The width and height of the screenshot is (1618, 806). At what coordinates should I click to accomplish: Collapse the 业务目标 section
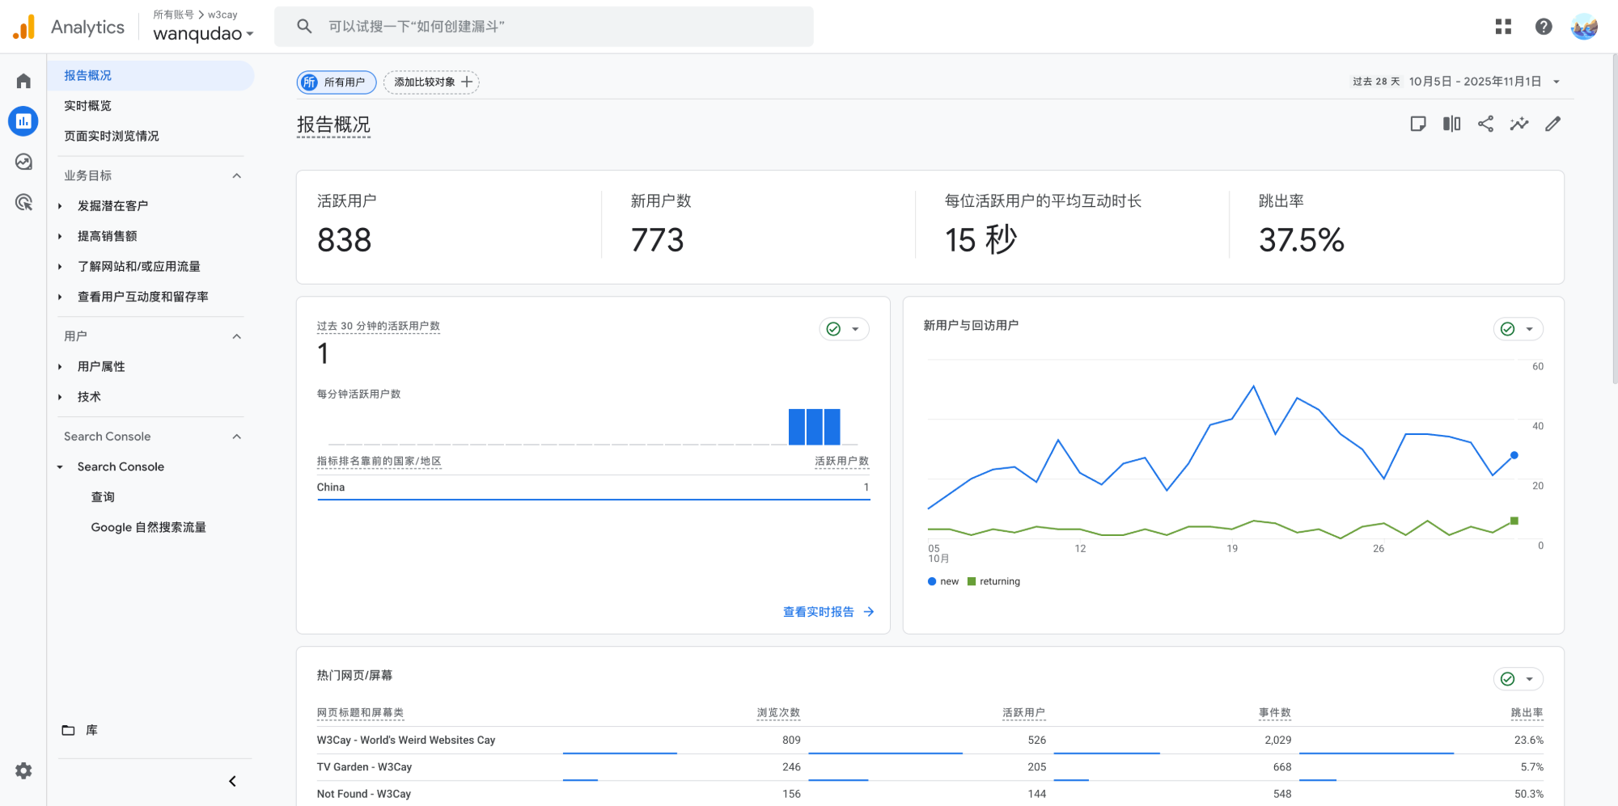236,175
